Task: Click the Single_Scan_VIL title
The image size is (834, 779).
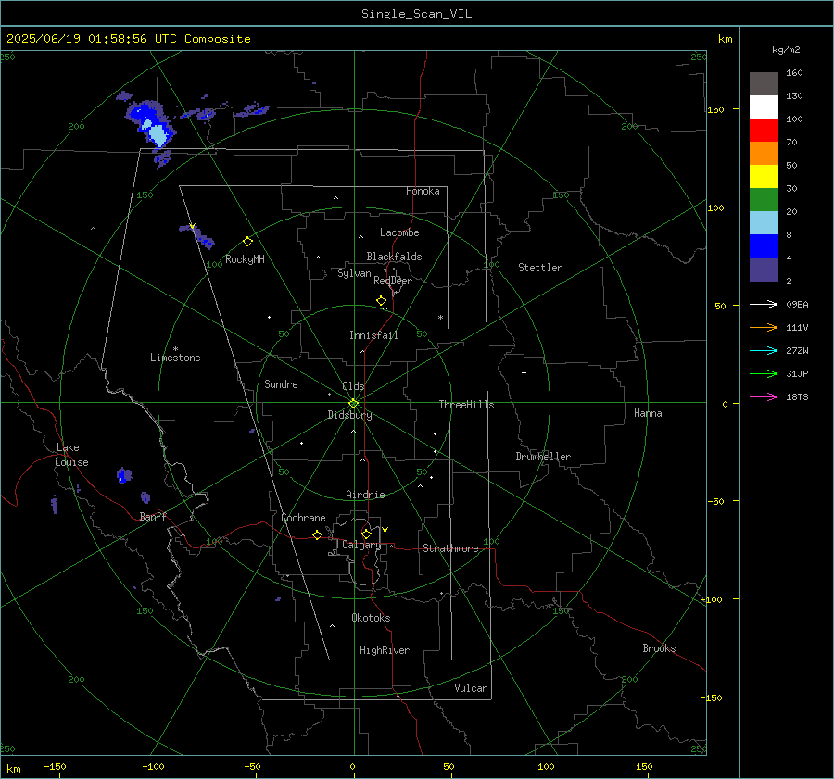Action: (x=416, y=14)
